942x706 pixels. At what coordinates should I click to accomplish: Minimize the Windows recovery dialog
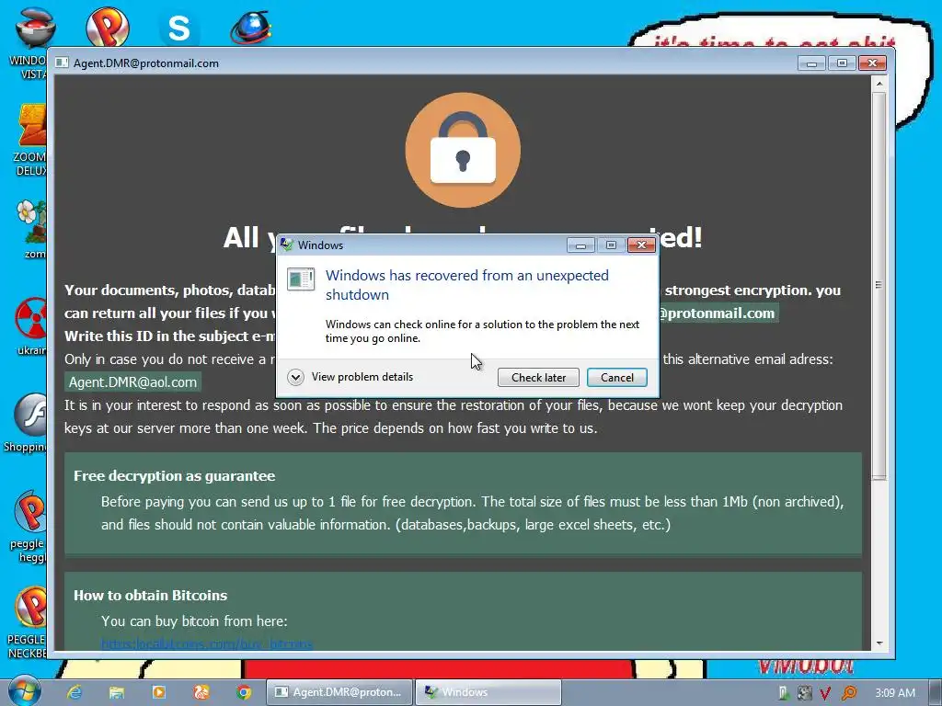(580, 245)
